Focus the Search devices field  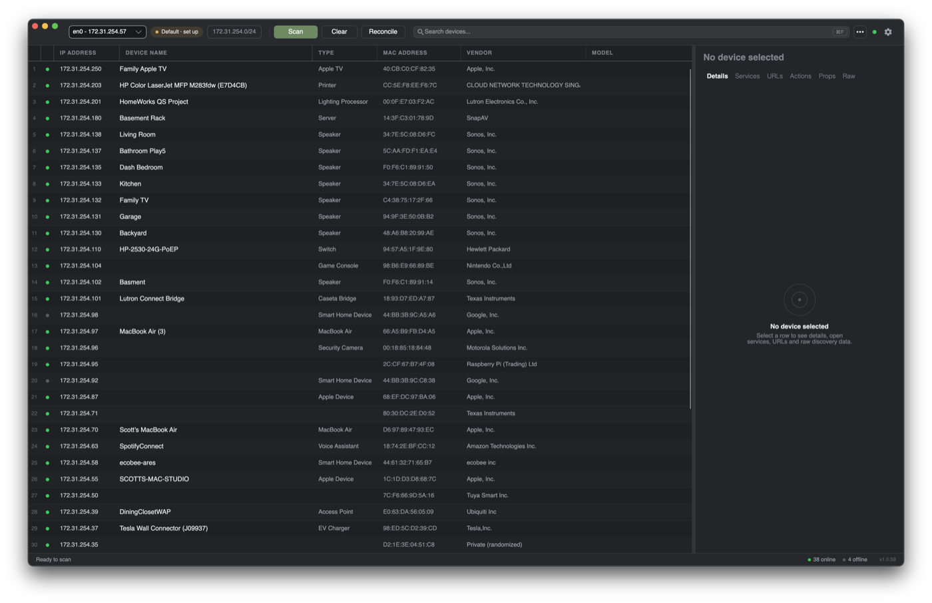pyautogui.click(x=630, y=31)
